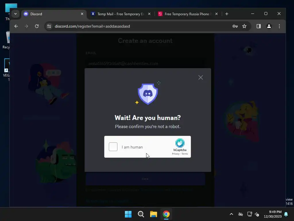Go back to the previous page
The image size is (294, 221).
[x=16, y=26]
